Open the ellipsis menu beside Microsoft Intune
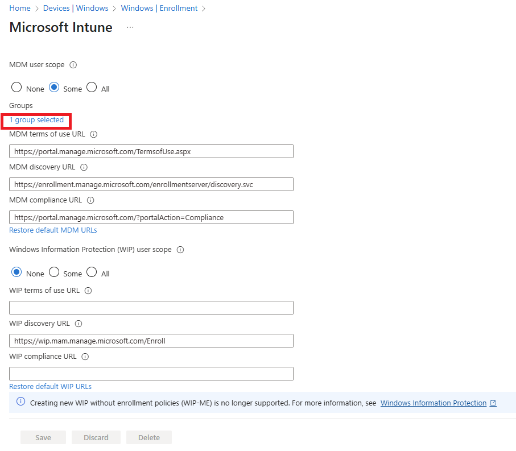516x451 pixels. pyautogui.click(x=130, y=27)
